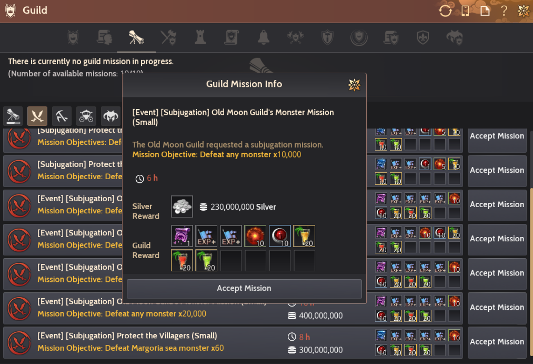Select the telescope all-missions filter icon
The width and height of the screenshot is (533, 364).
[x=13, y=116]
